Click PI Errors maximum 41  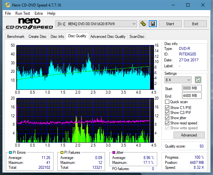point(48,163)
